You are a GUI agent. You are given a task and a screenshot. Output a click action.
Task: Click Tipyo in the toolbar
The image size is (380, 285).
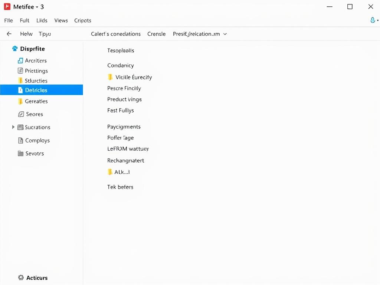coord(45,34)
